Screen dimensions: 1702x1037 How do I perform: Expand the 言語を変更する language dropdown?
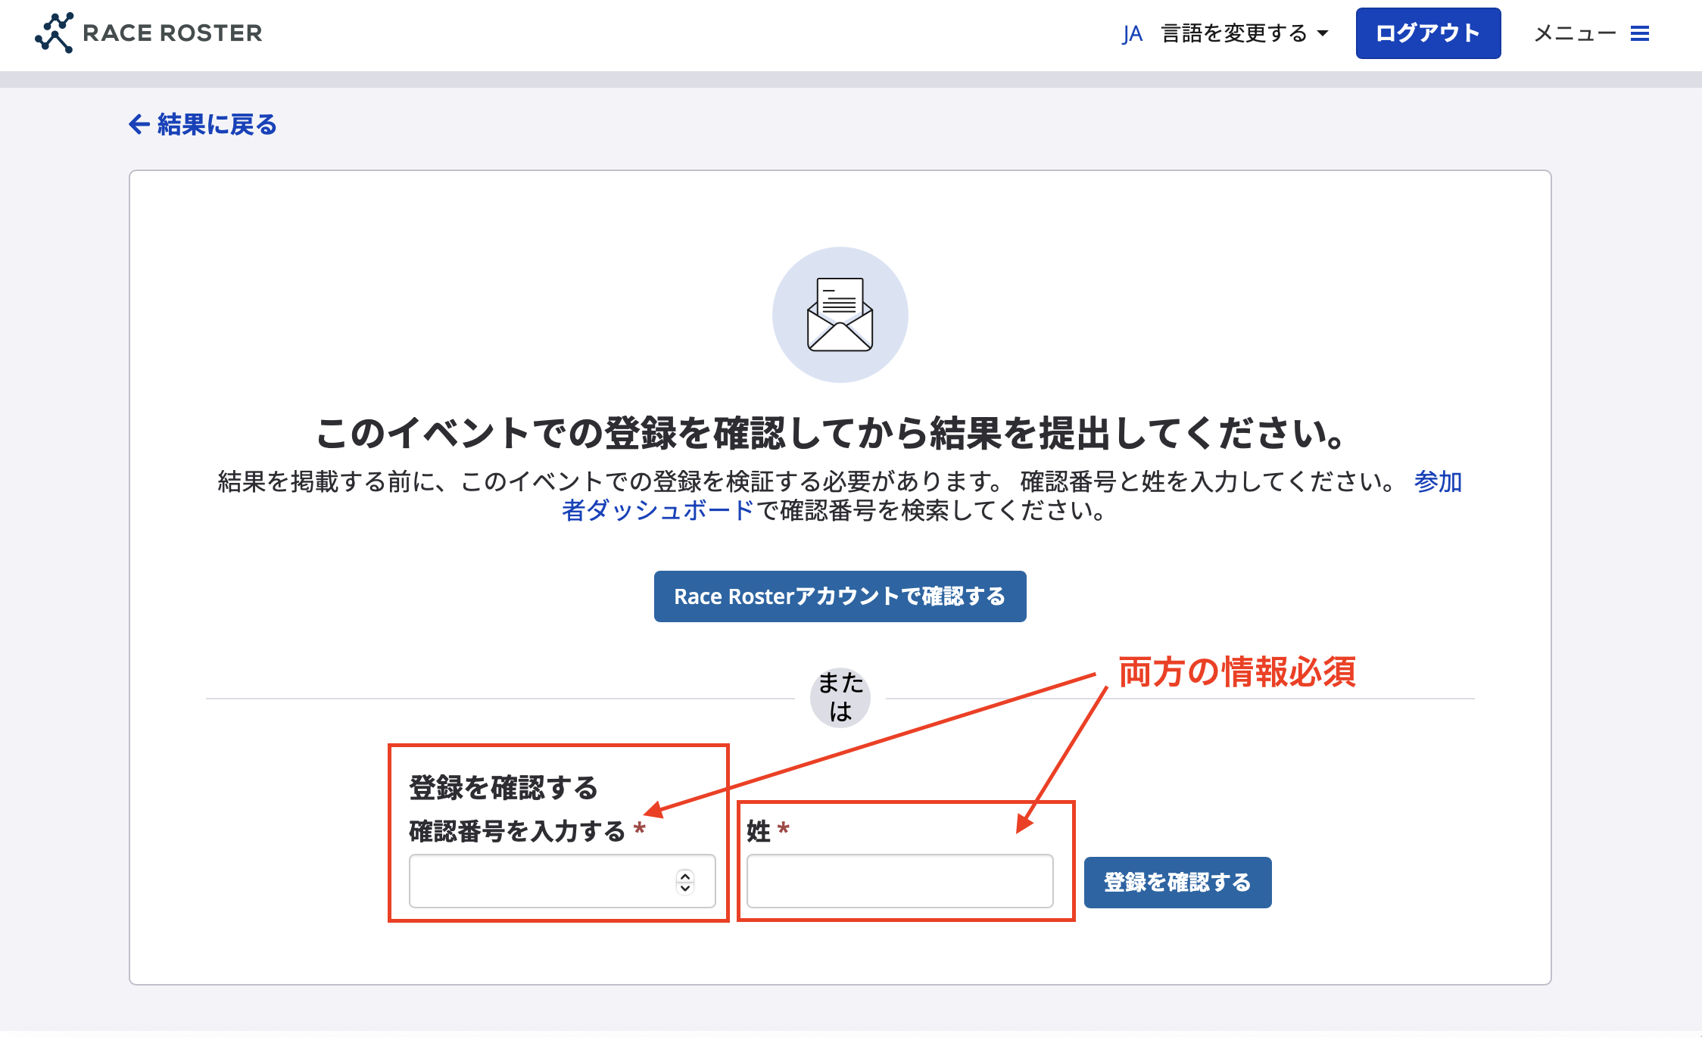tap(1245, 33)
